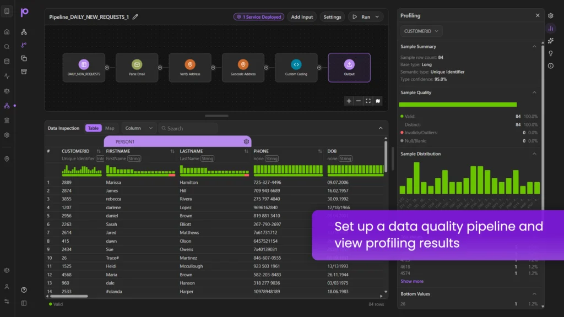The image size is (564, 317).
Task: Click the Add Input button
Action: pos(302,17)
